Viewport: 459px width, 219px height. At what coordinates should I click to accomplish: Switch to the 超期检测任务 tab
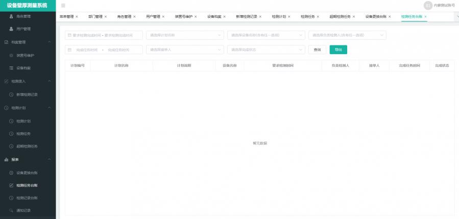[x=340, y=17]
